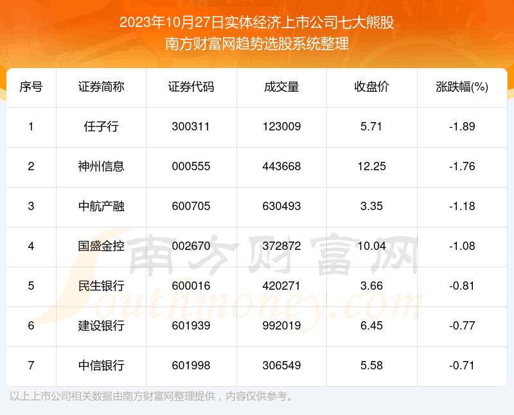This screenshot has height=415, width=514.
Task: Select stock code '000555'
Action: 191,166
